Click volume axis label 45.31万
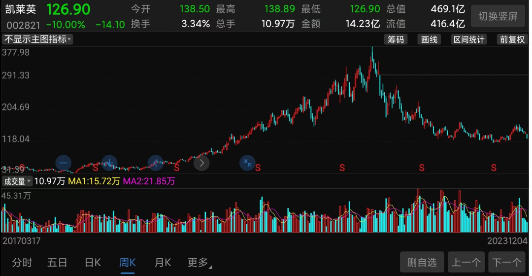The image size is (532, 276). pos(16,196)
